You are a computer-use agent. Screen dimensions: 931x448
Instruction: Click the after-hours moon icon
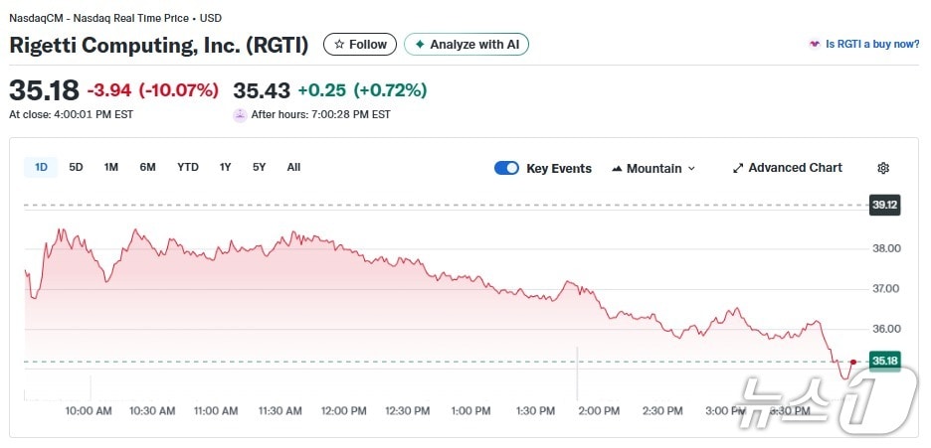(x=240, y=114)
